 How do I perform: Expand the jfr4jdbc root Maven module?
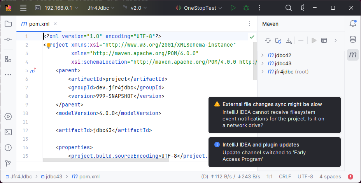coord(263,72)
